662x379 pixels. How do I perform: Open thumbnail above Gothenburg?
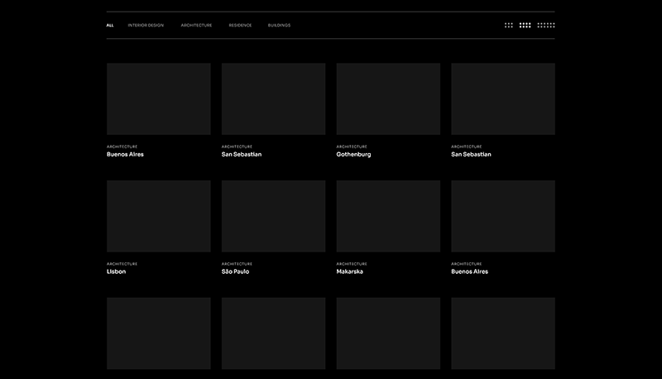point(388,98)
